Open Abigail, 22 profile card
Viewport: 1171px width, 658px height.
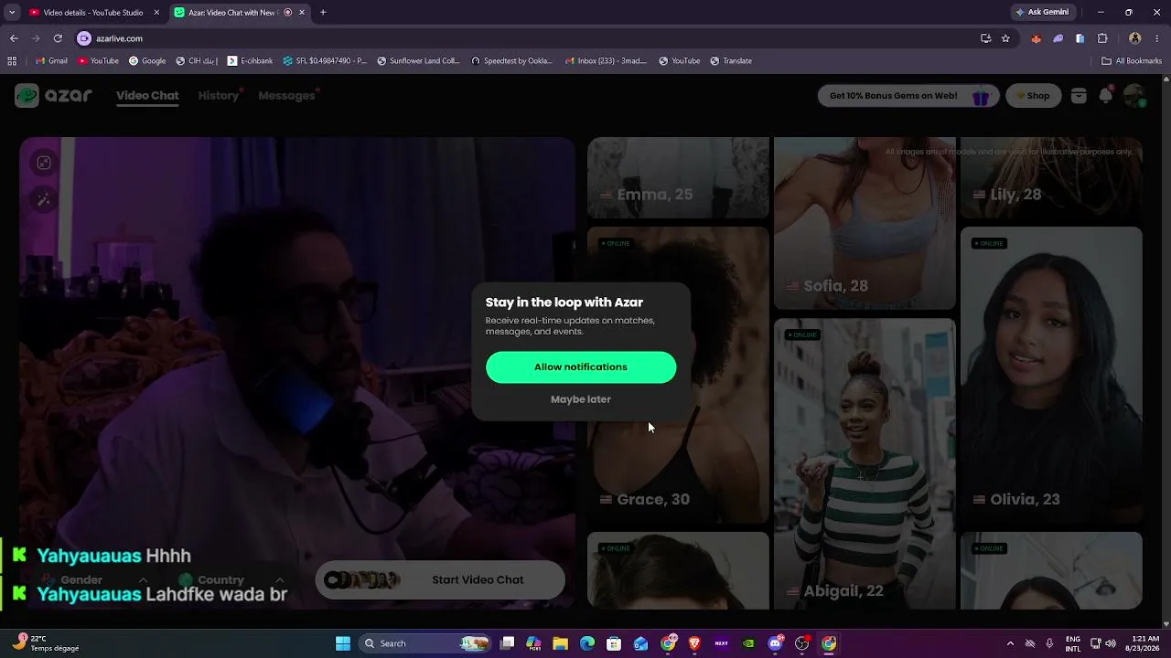click(x=865, y=463)
